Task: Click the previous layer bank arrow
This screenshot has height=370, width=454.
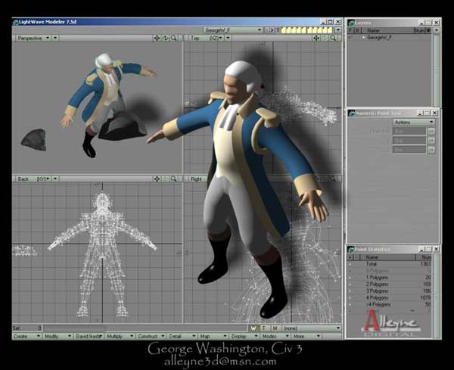Action: pos(267,30)
